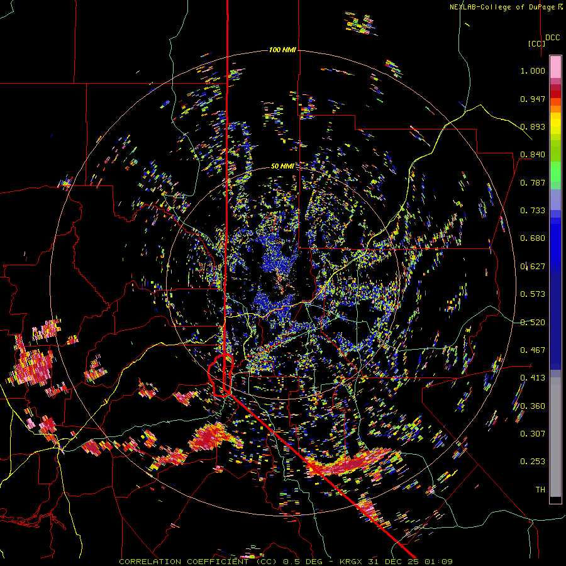Click the 0.413 color scale value
This screenshot has height=566, width=566.
coord(533,378)
